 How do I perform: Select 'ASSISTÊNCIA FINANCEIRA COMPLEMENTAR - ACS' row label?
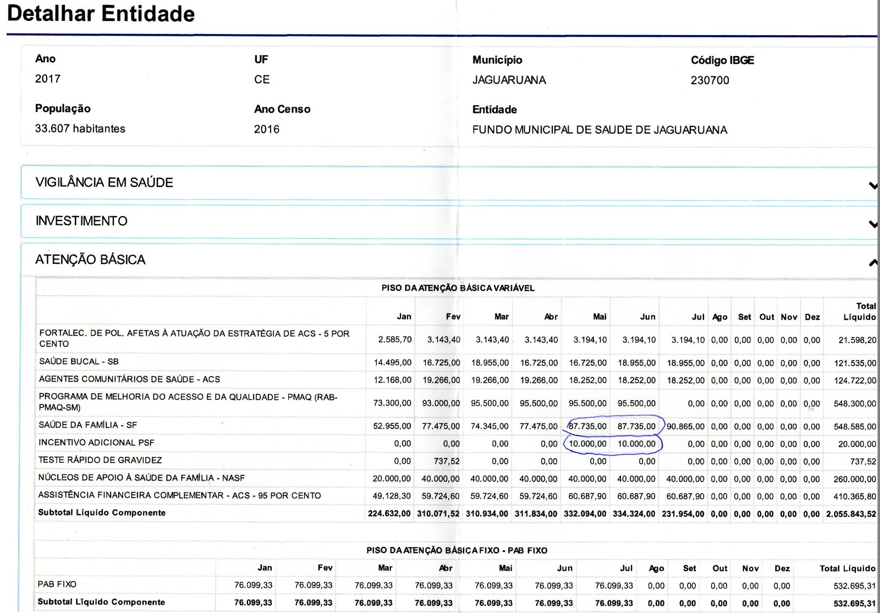tap(179, 495)
